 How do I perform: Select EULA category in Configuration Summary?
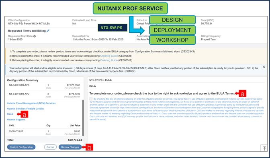[10, 114]
